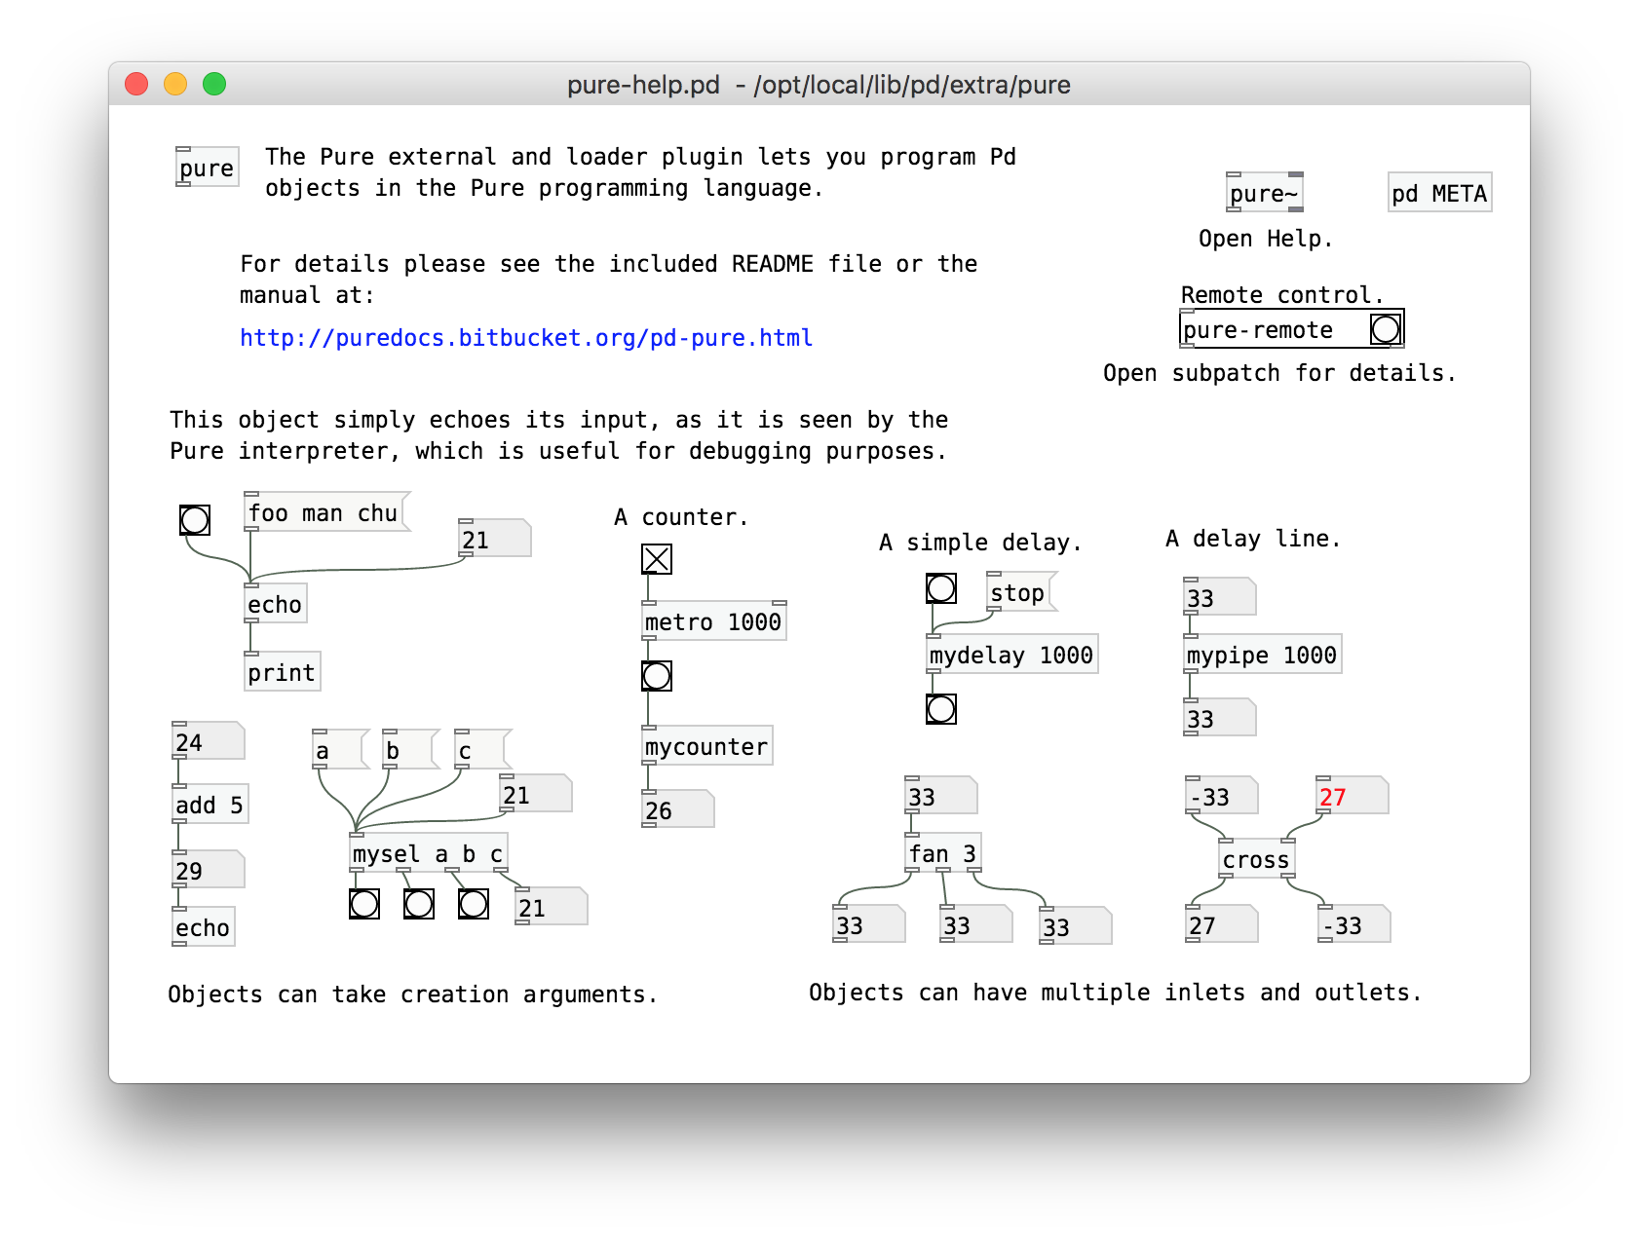Click the 'A counter.' comment text

681,517
